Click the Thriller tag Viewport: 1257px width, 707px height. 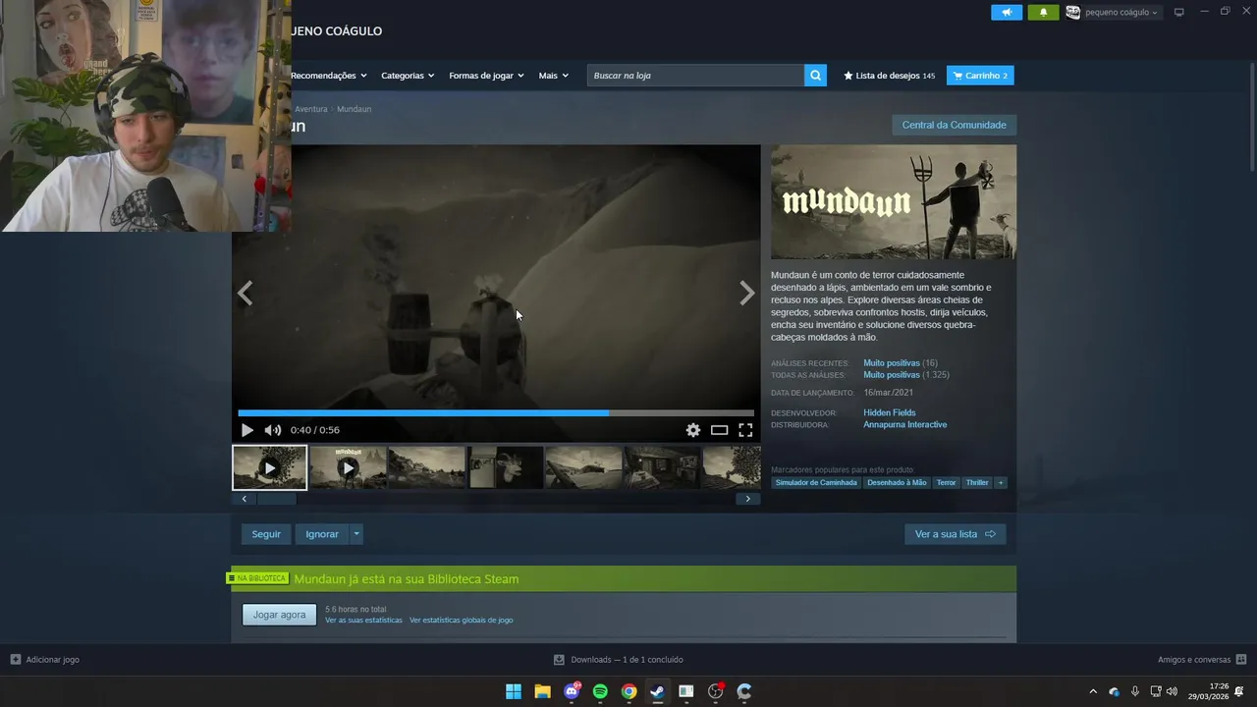coord(977,483)
